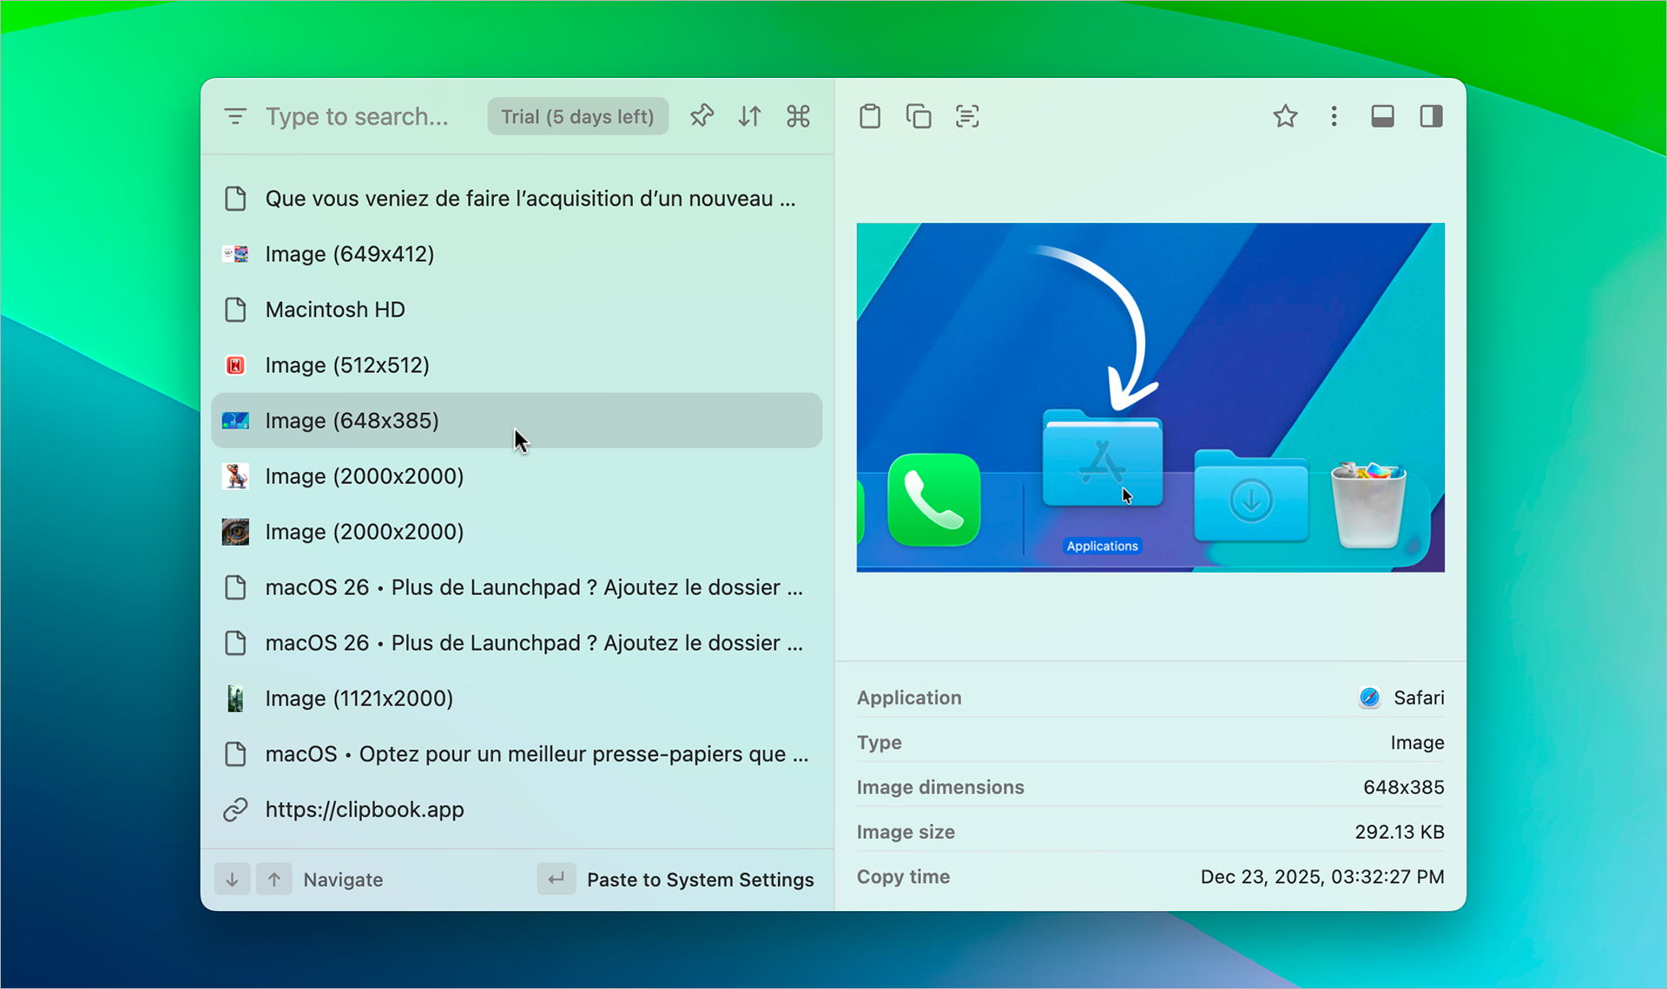The width and height of the screenshot is (1667, 989).
Task: Open the sort order control
Action: [749, 115]
